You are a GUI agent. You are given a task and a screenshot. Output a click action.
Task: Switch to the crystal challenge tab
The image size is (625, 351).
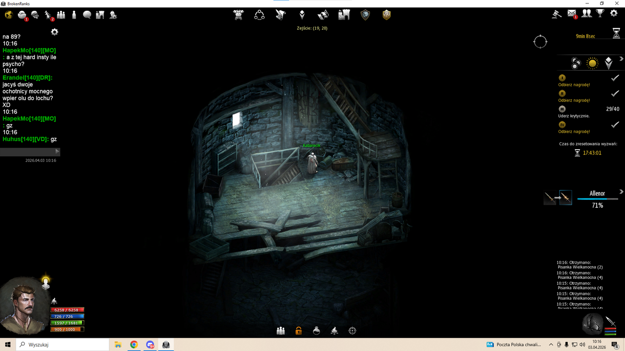[x=608, y=63]
